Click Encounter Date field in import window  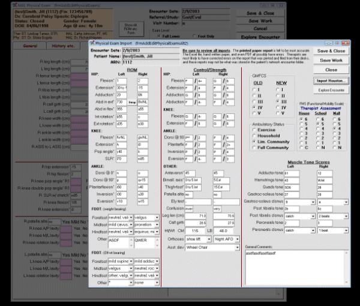(x=151, y=50)
